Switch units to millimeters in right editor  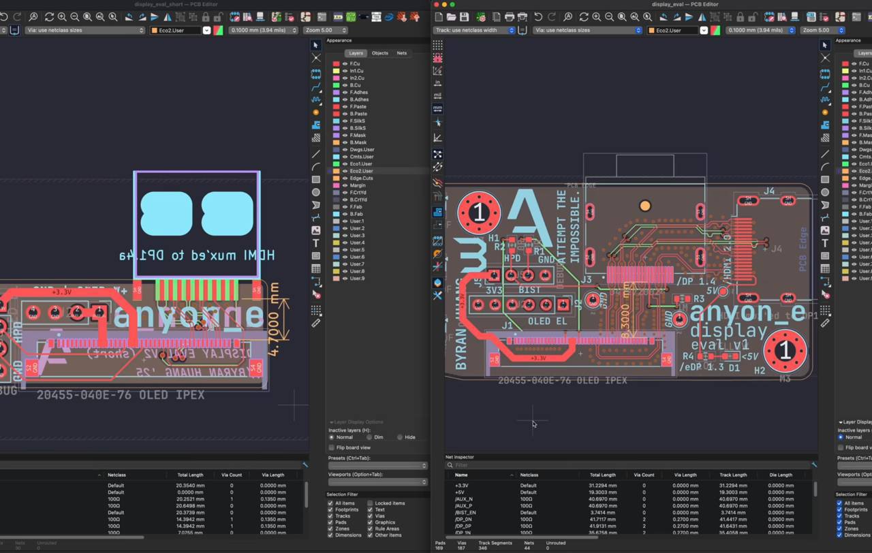tap(437, 108)
